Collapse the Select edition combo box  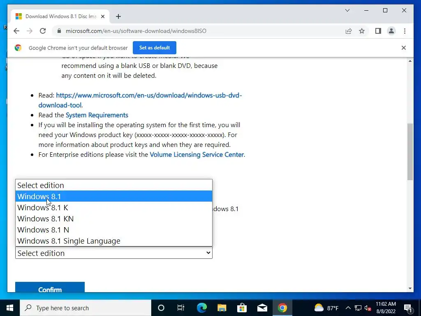click(114, 253)
